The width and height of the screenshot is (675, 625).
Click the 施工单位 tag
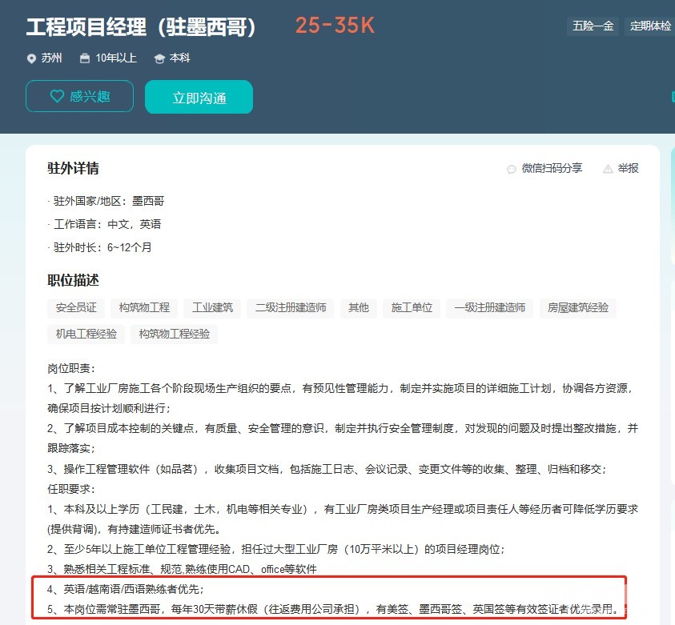(412, 308)
